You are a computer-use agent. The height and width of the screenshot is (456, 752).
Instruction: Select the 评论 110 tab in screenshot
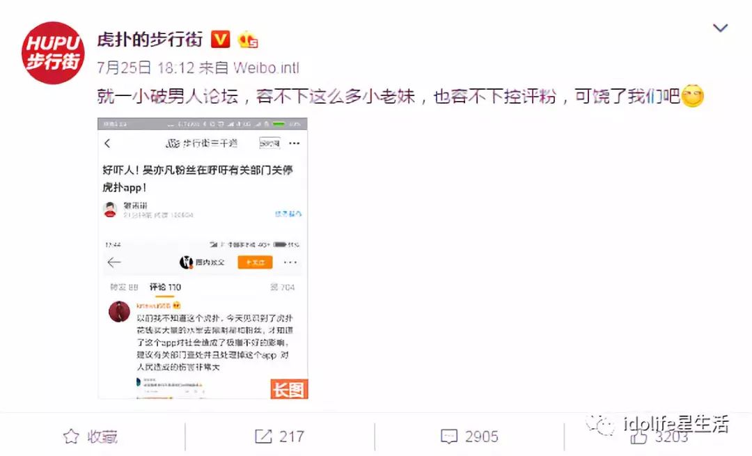165,288
